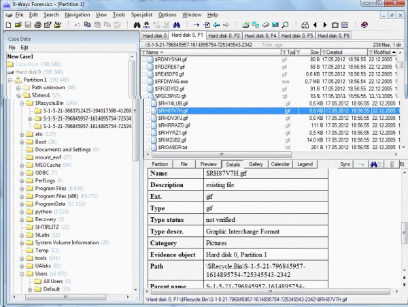408x307 pixels.
Task: Click the grey Forward arrow icon
Action: pyautogui.click(x=226, y=25)
